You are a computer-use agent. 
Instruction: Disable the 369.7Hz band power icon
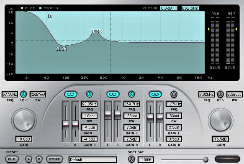point(132,94)
